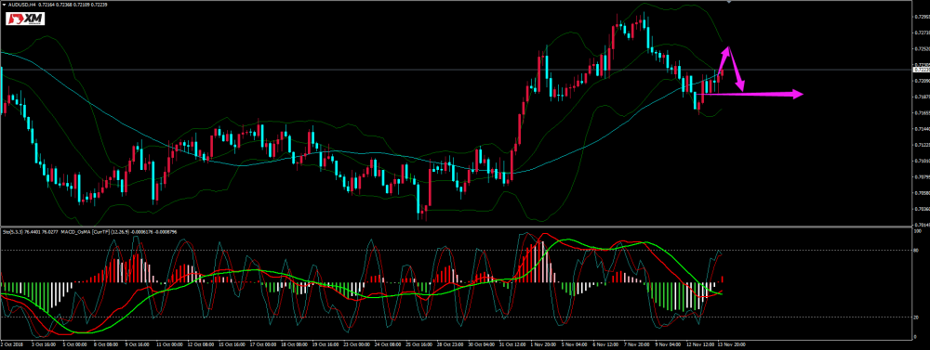Click the '7 Nov 20:00' time label
Screen dimensions: 930x350
coord(637,344)
